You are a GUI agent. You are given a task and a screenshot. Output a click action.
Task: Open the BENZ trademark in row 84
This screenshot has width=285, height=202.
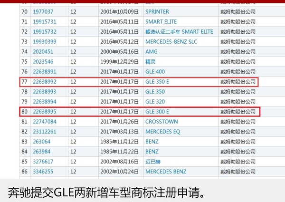(152, 152)
